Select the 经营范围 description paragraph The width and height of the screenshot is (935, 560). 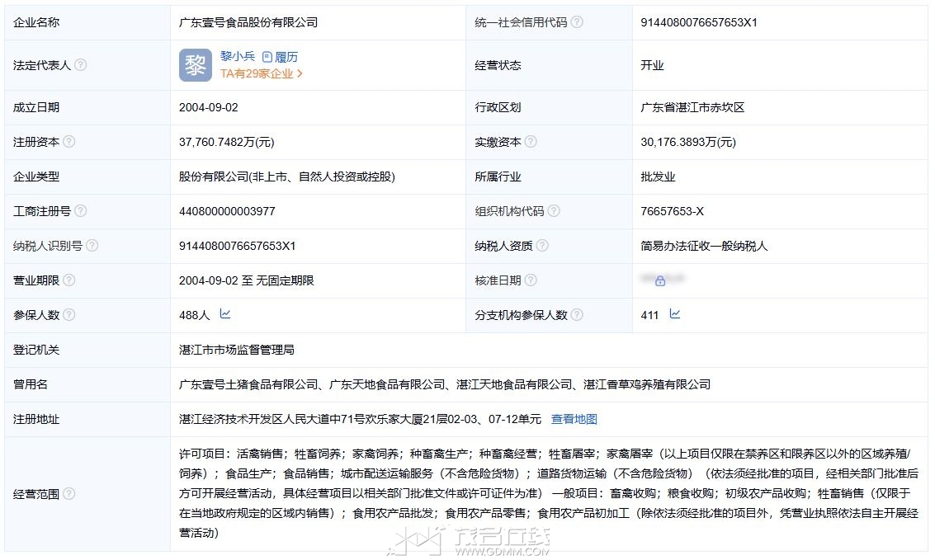[549, 493]
